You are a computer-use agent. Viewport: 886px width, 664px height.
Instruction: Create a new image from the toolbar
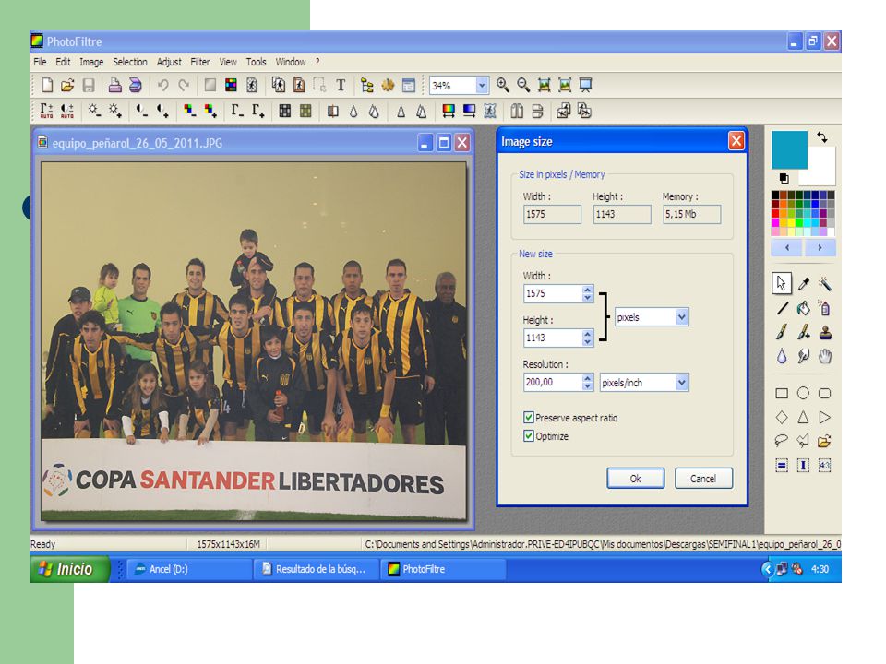47,85
